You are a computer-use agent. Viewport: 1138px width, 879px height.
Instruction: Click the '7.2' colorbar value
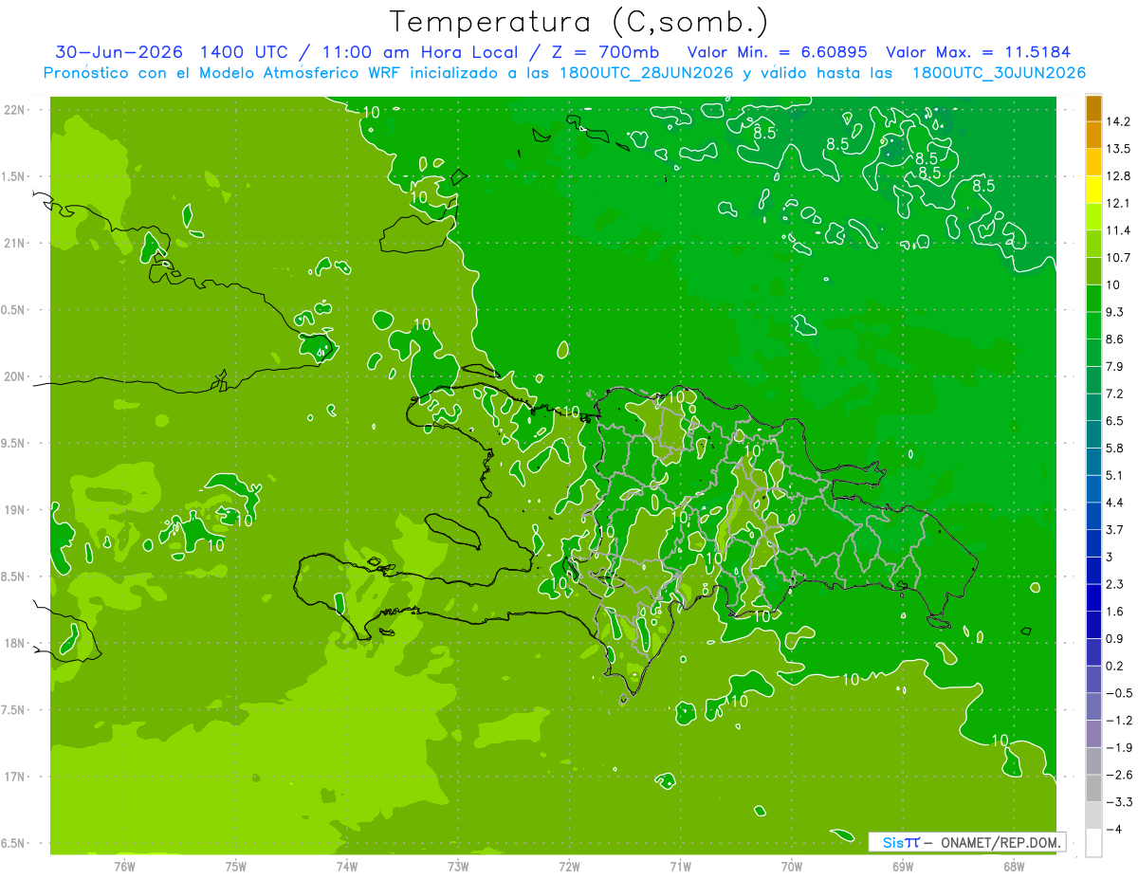(x=1114, y=394)
